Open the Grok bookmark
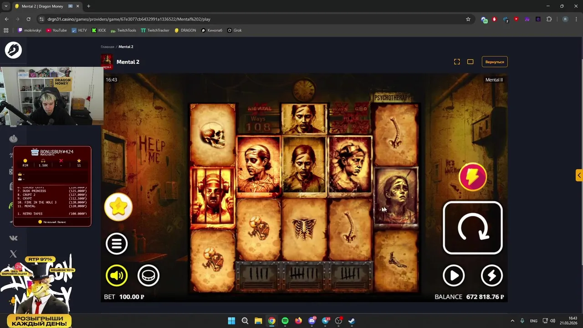 click(235, 30)
